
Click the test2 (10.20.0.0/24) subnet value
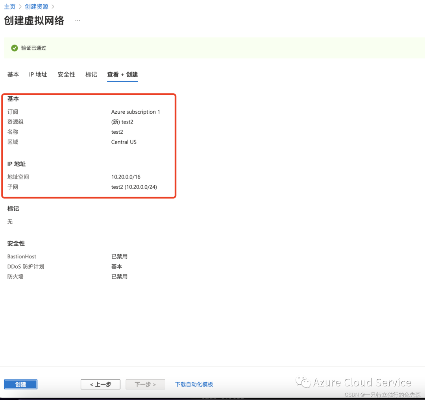point(134,187)
